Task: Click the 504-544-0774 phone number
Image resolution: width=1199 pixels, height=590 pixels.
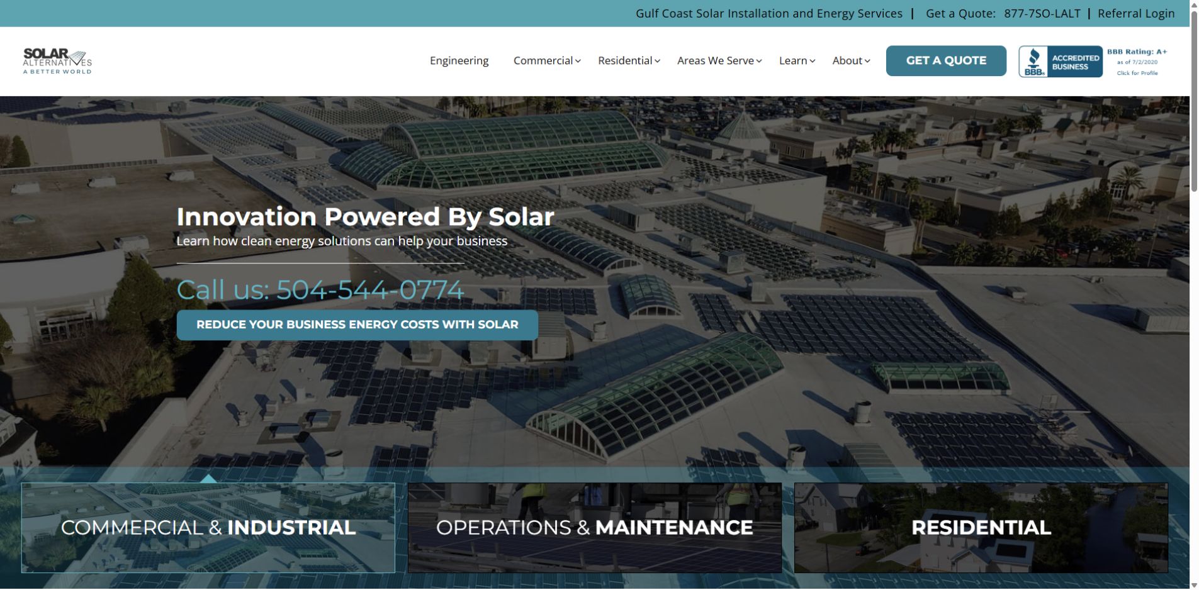Action: pyautogui.click(x=370, y=289)
